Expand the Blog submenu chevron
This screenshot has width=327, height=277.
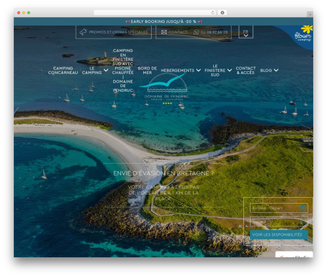(276, 70)
